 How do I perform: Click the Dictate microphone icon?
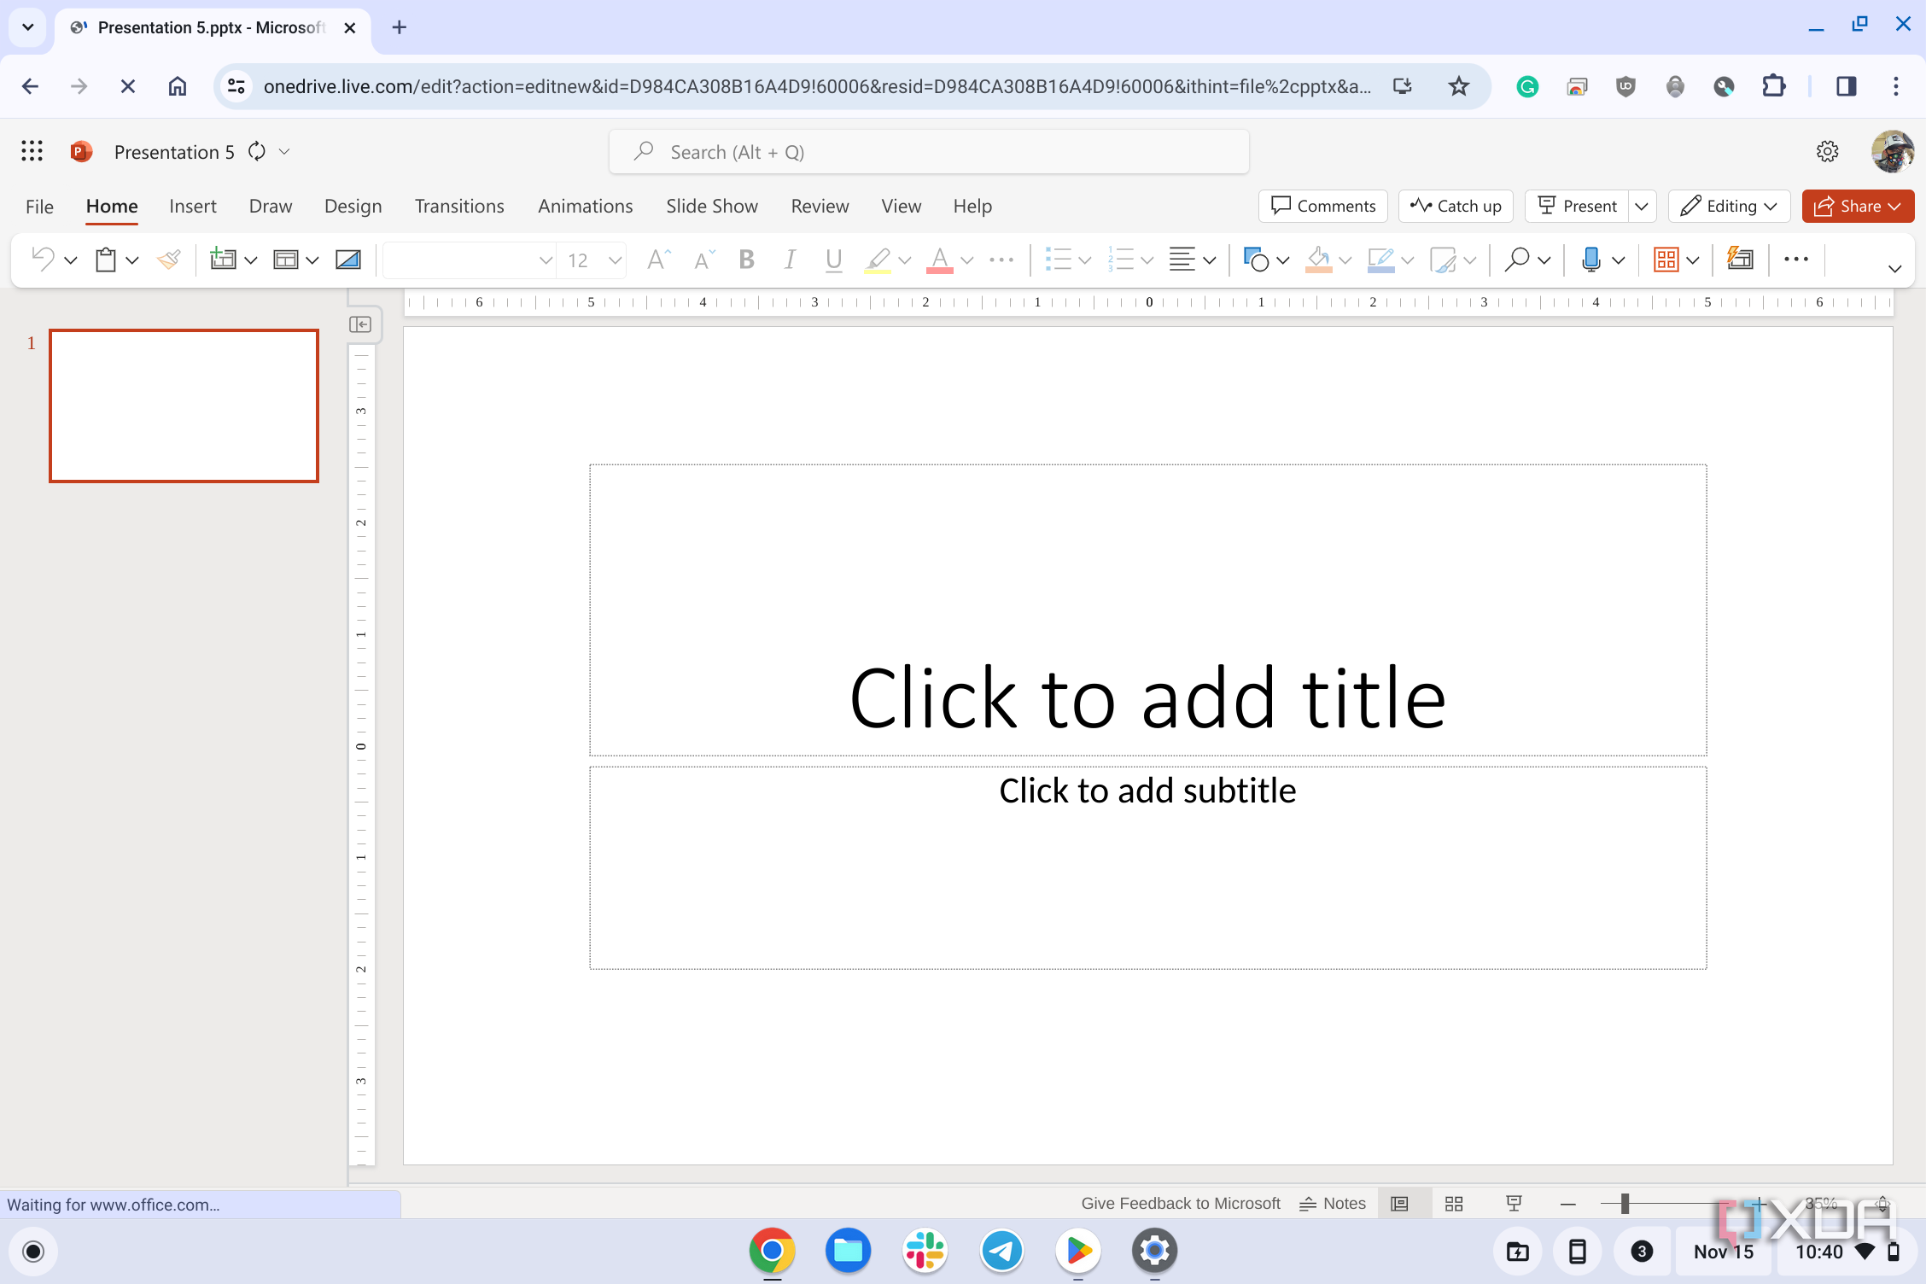[1590, 260]
